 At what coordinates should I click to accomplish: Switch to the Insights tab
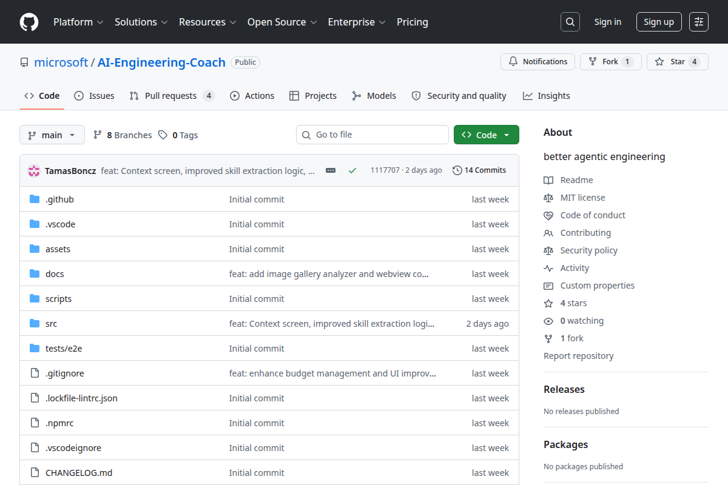547,96
